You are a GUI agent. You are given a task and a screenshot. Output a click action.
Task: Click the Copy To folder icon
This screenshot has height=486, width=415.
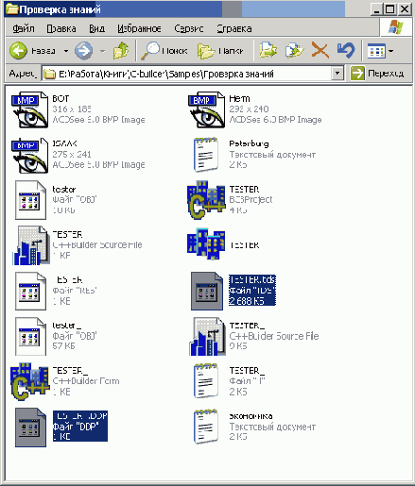(294, 50)
